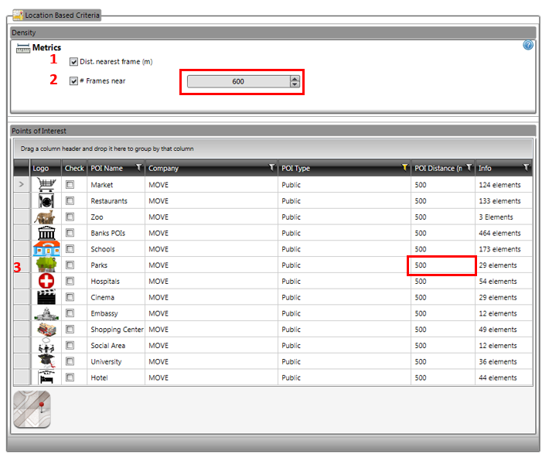This screenshot has height=458, width=542.
Task: Click the Hotel bed logo
Action: click(x=46, y=378)
